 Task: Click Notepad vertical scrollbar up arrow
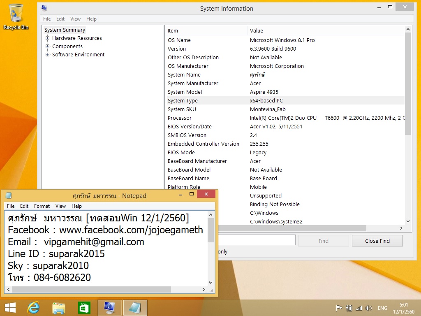211,215
